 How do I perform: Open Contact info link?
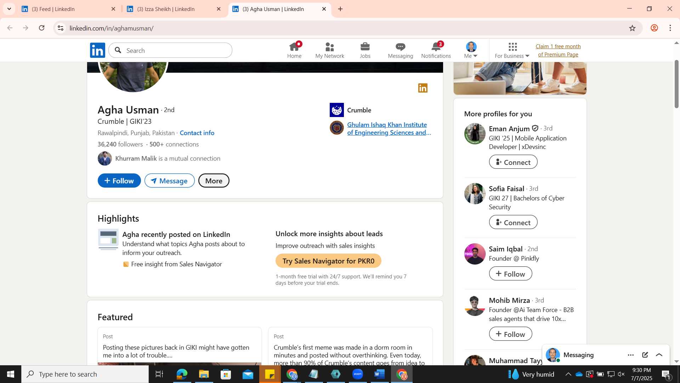click(x=197, y=133)
